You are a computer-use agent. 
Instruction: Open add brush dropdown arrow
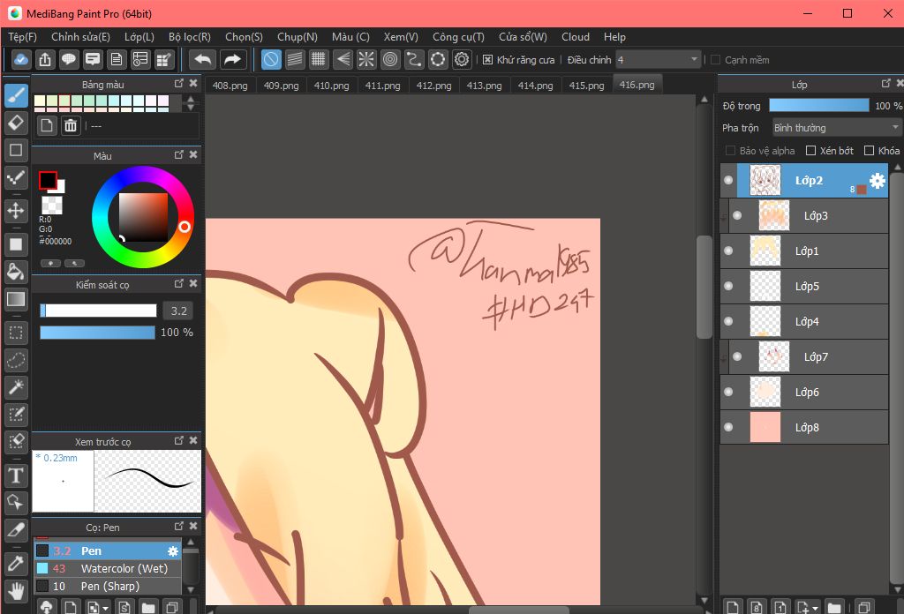[105, 608]
